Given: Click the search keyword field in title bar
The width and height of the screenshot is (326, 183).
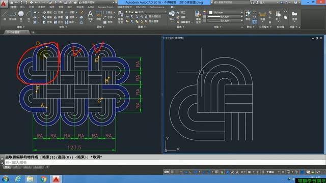Looking at the screenshot, I should pyautogui.click(x=231, y=3).
